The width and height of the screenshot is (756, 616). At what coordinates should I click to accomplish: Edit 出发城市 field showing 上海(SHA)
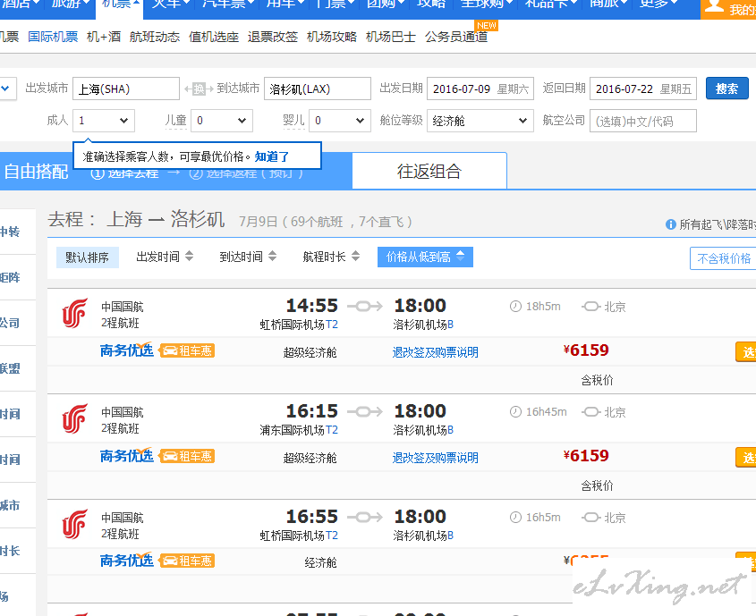click(126, 89)
